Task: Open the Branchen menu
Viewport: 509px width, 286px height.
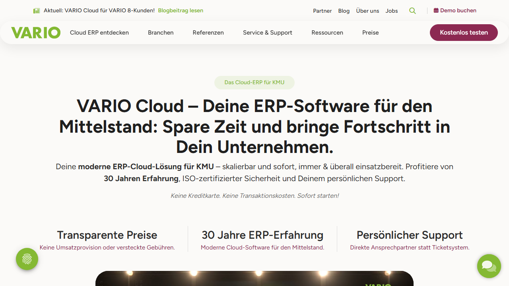Action: pos(161,33)
